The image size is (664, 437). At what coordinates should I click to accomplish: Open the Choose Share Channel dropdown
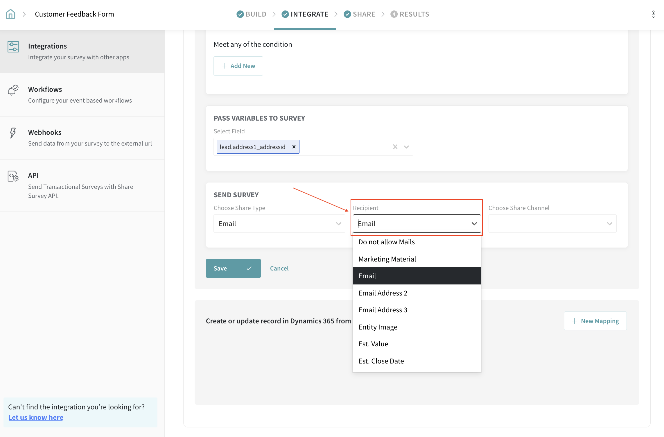pos(552,223)
